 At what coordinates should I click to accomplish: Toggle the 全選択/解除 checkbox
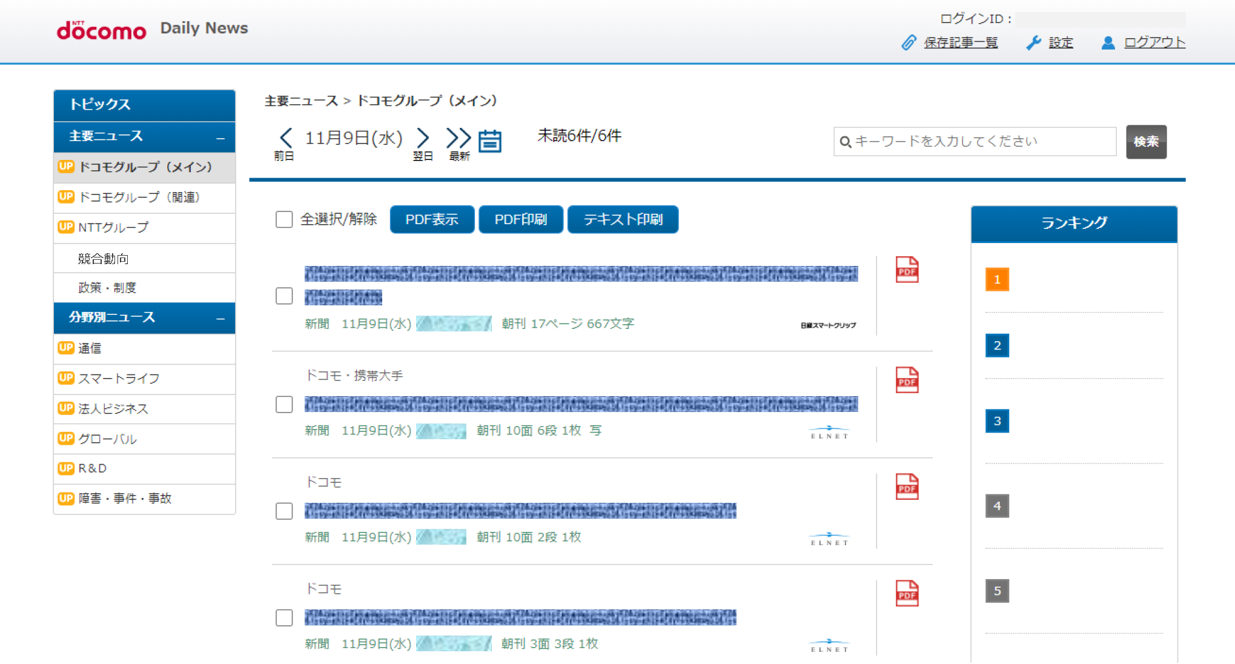pos(284,219)
